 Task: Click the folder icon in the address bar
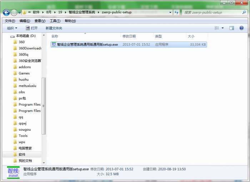point(24,12)
